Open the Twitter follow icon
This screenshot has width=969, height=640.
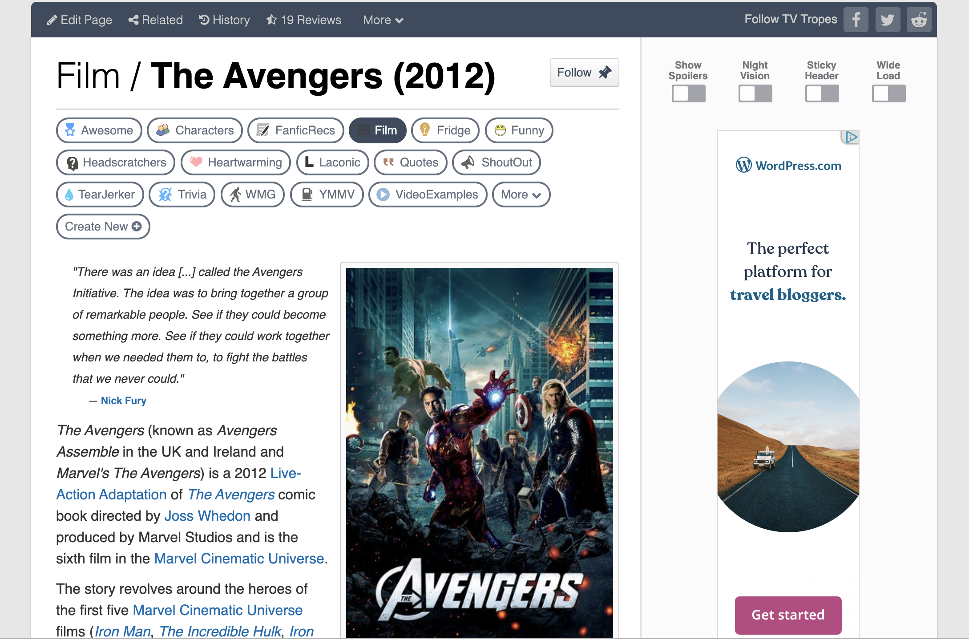click(887, 20)
